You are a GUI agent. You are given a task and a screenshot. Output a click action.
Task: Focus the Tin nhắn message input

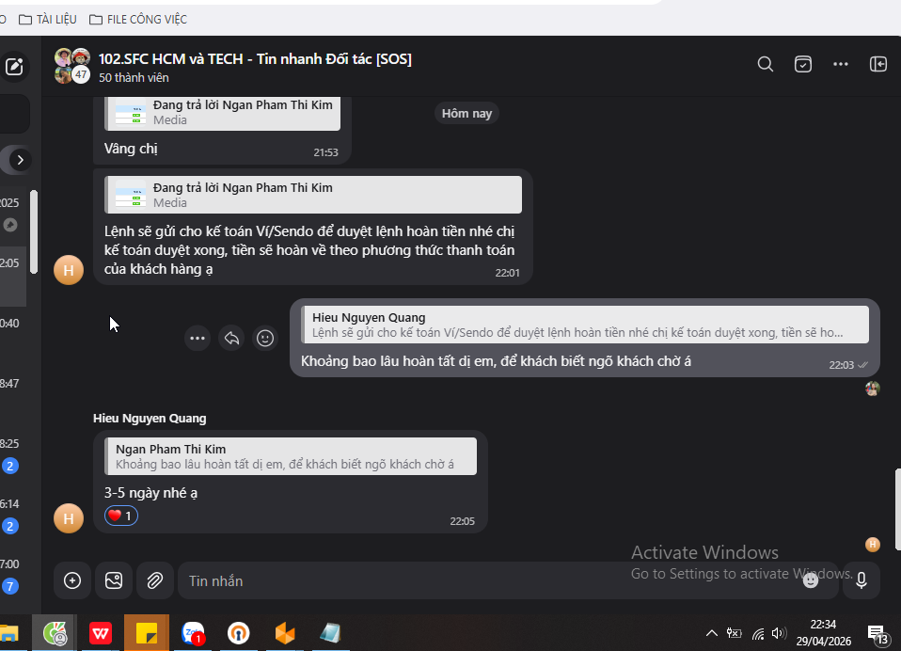488,580
